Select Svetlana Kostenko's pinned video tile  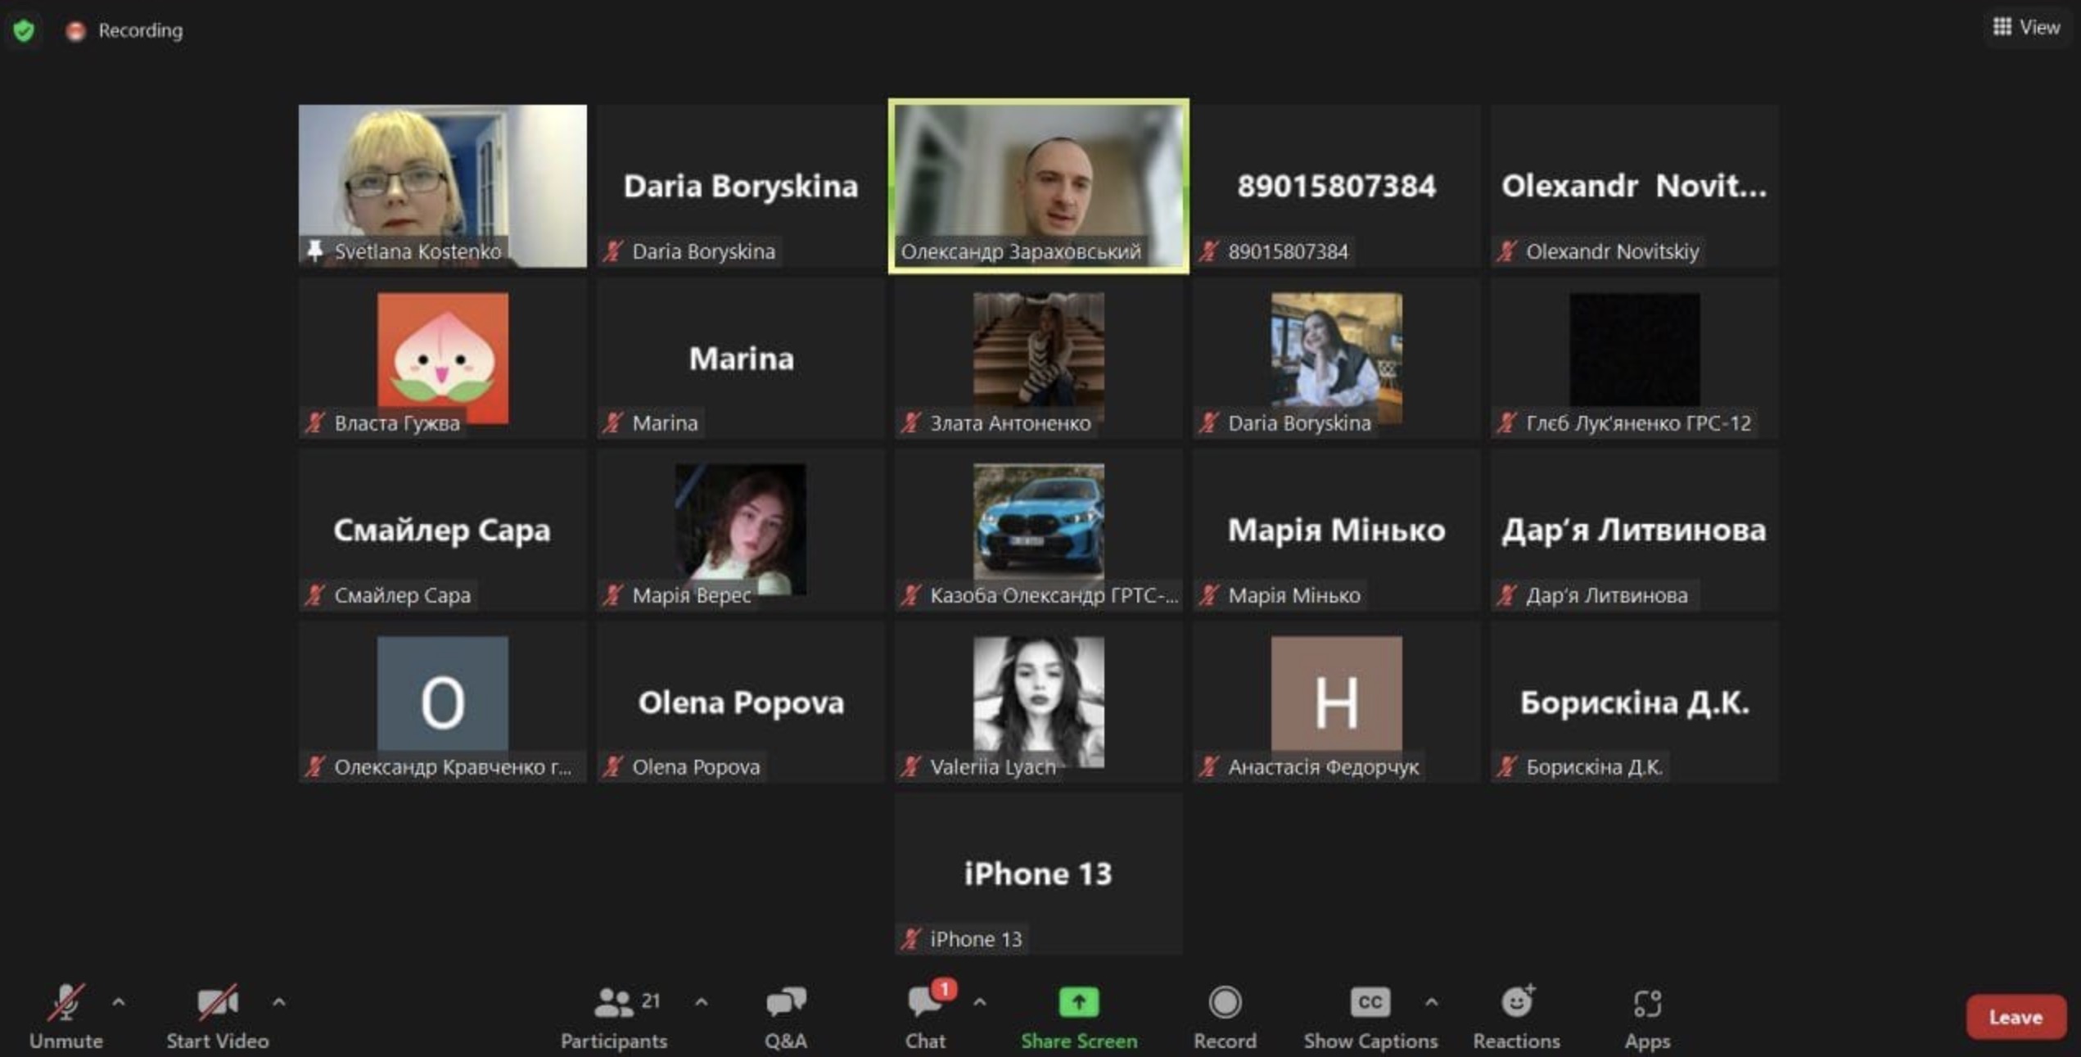click(443, 185)
